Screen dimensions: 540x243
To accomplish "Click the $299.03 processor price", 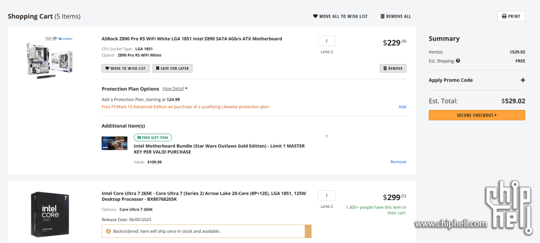I will click(x=395, y=197).
